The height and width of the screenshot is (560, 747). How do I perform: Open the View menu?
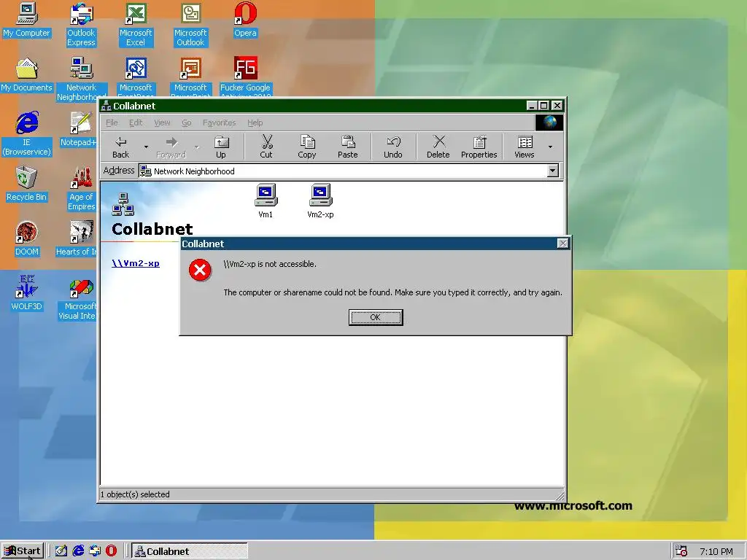[162, 122]
